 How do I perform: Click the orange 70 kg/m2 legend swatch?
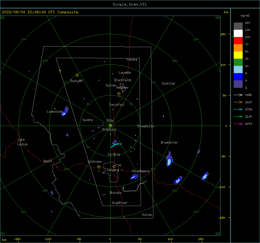[x=238, y=48]
